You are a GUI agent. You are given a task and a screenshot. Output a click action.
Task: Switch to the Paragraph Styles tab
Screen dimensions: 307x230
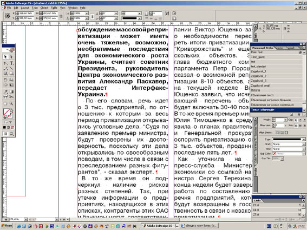pos(263,48)
